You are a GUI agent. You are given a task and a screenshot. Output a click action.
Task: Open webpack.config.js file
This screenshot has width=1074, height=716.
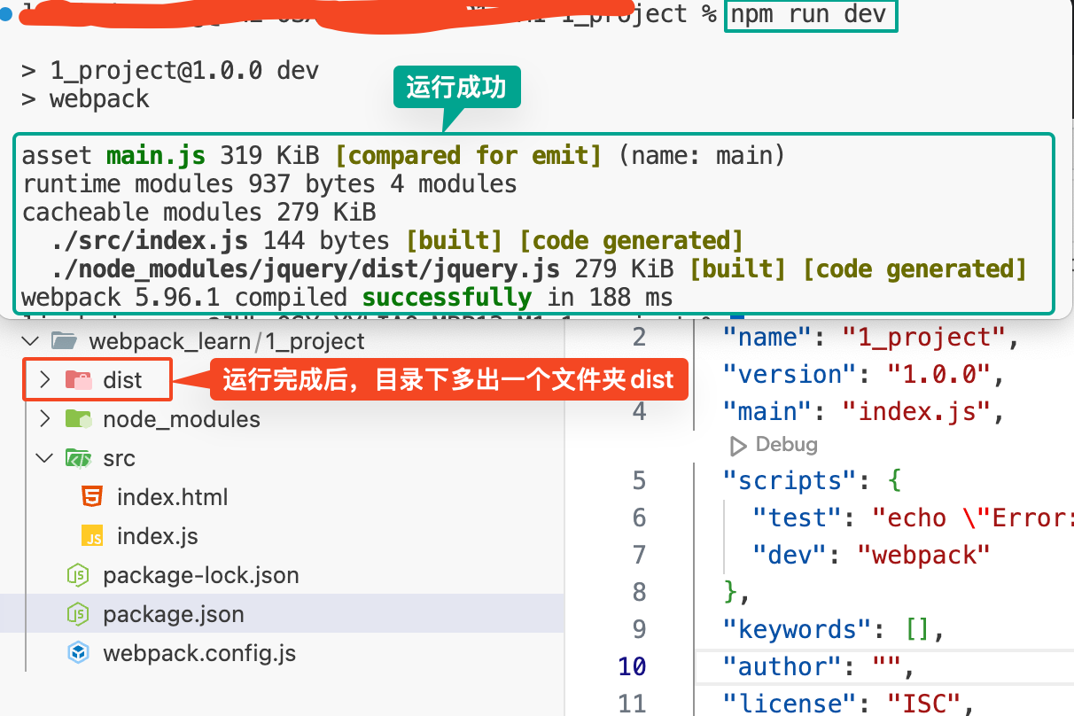(199, 653)
